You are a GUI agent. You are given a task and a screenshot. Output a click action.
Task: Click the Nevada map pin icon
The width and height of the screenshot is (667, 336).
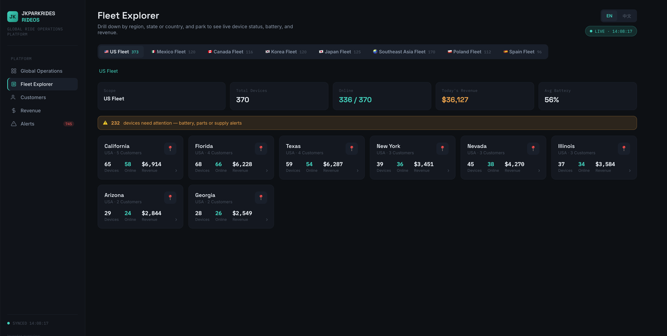coord(533,148)
